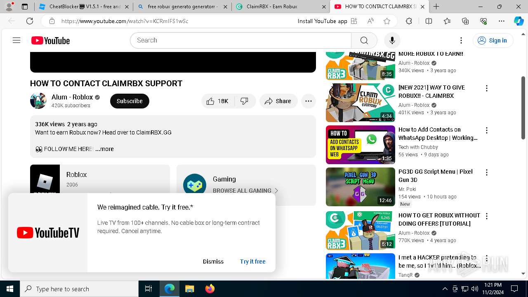This screenshot has width=528, height=297.
Task: Open menu for ROBUX WITHOUT DOING OFFERS video
Action: pyautogui.click(x=487, y=216)
